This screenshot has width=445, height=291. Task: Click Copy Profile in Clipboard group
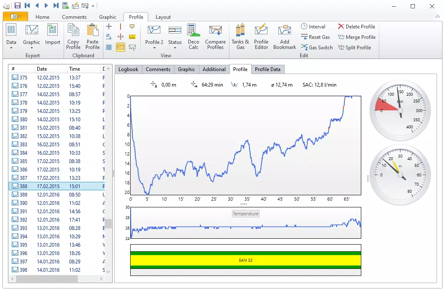point(73,37)
